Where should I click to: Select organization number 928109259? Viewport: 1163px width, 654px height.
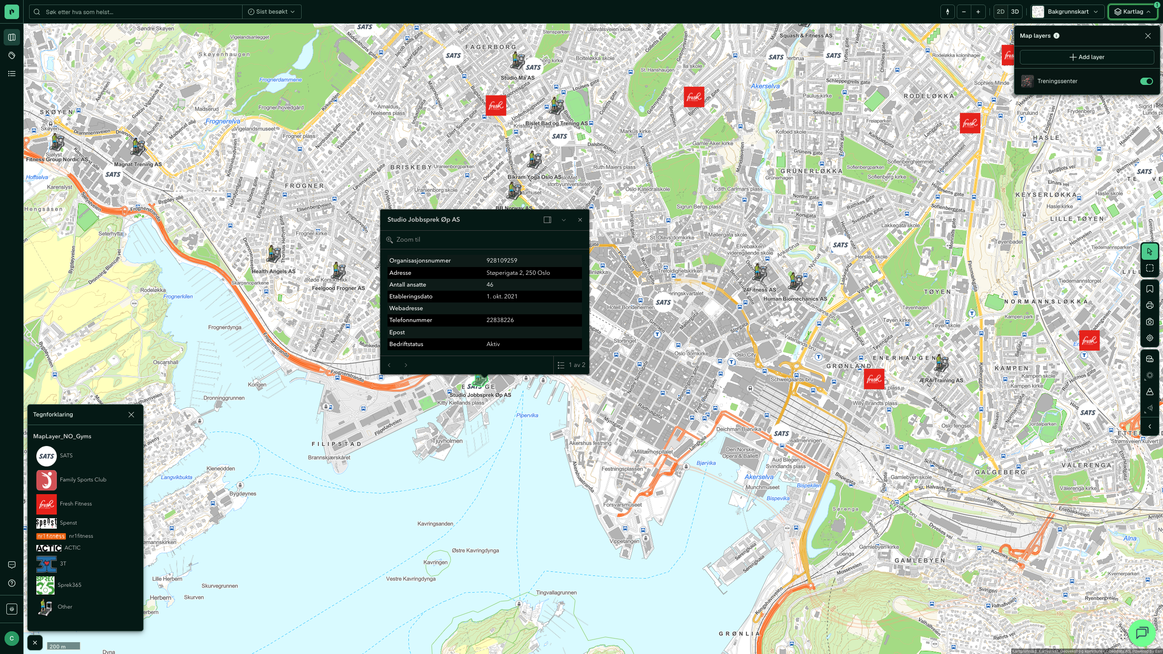pyautogui.click(x=502, y=261)
